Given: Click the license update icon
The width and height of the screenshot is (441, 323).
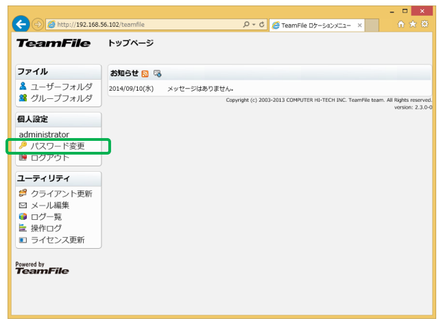Looking at the screenshot, I should click(x=23, y=240).
